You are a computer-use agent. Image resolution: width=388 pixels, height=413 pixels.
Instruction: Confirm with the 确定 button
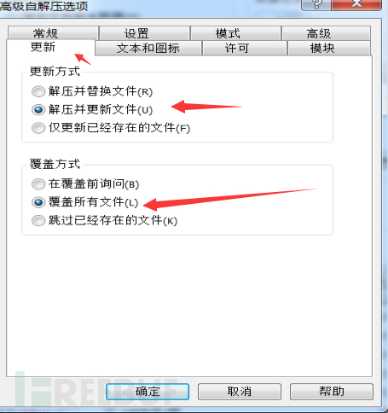(148, 392)
